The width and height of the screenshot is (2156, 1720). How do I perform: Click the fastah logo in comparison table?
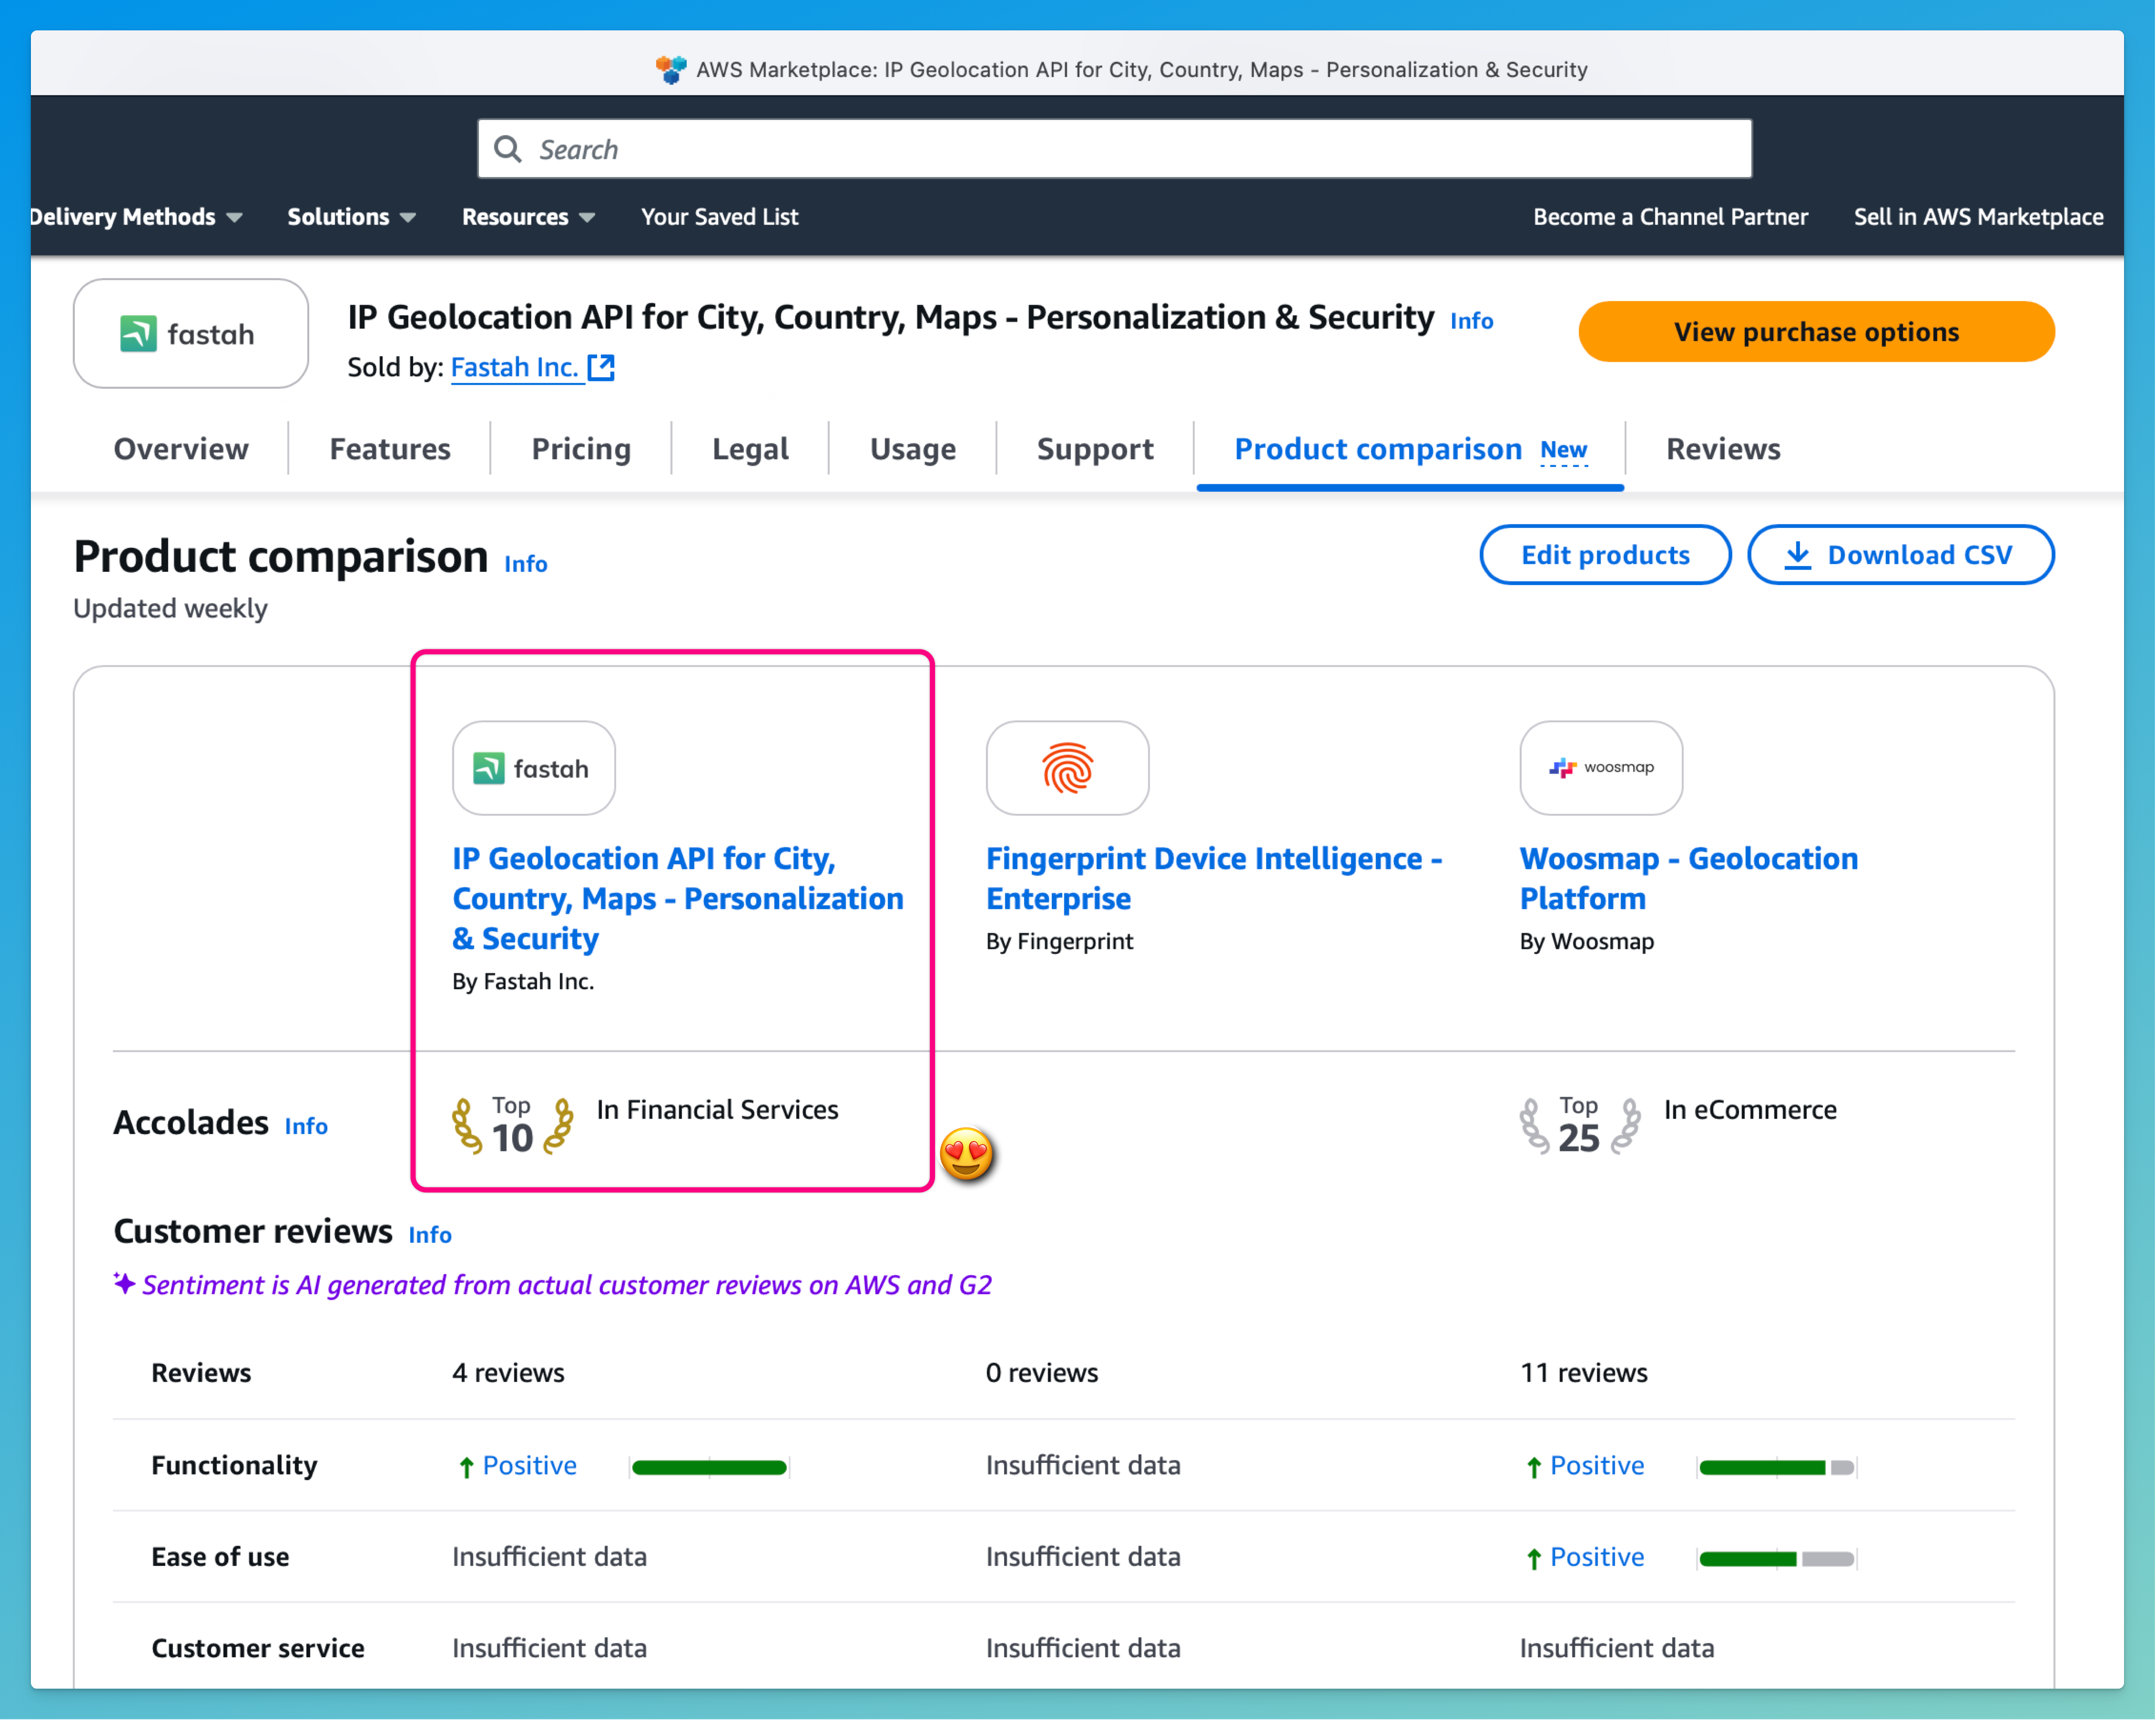[533, 768]
